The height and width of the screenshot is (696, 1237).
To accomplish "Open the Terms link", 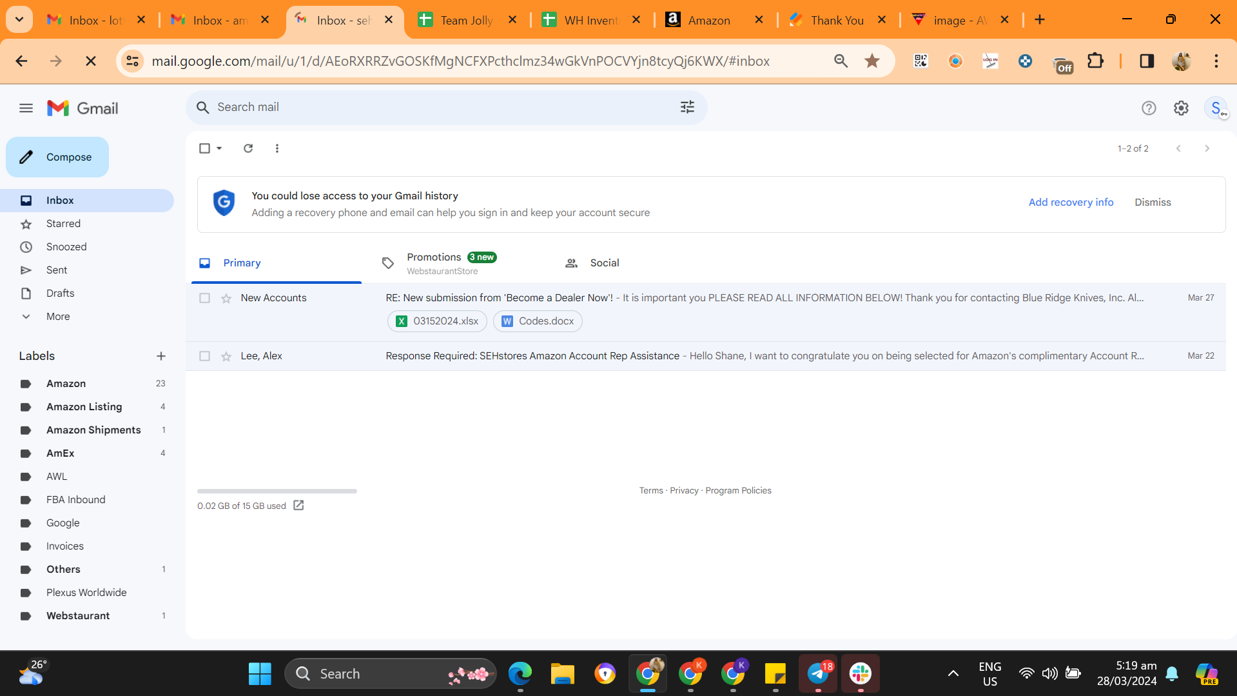I will point(651,491).
